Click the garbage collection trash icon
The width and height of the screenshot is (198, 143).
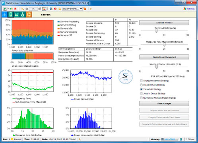tap(181, 139)
